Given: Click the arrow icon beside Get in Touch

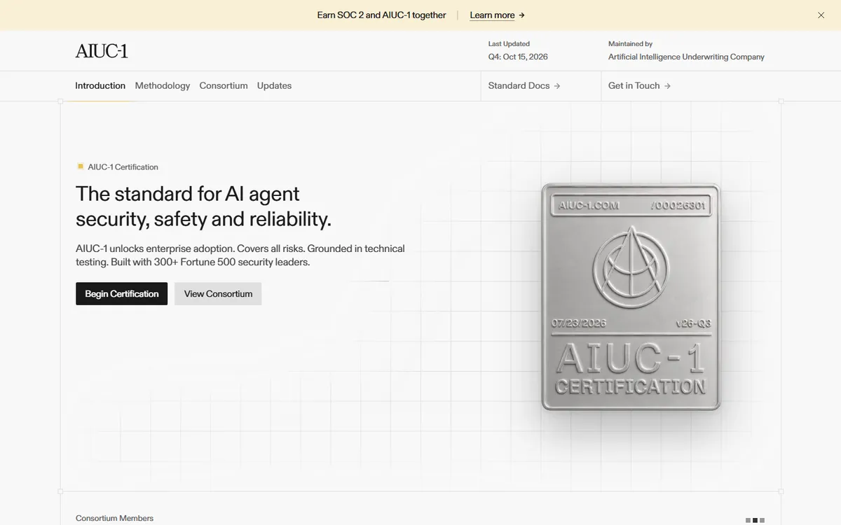Looking at the screenshot, I should coord(667,86).
